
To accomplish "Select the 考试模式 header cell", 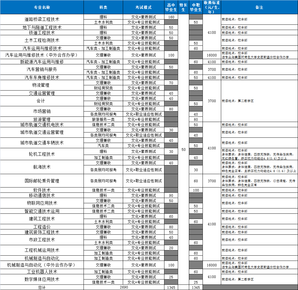I will pos(143,7).
